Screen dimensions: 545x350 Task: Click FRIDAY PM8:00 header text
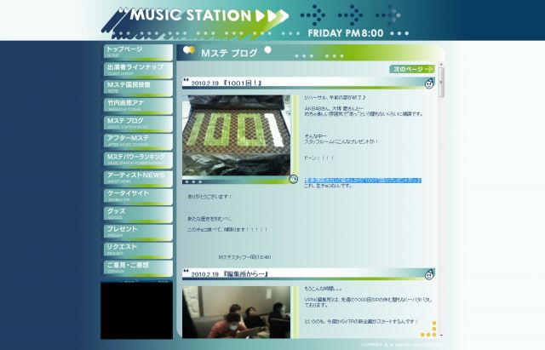pos(346,33)
